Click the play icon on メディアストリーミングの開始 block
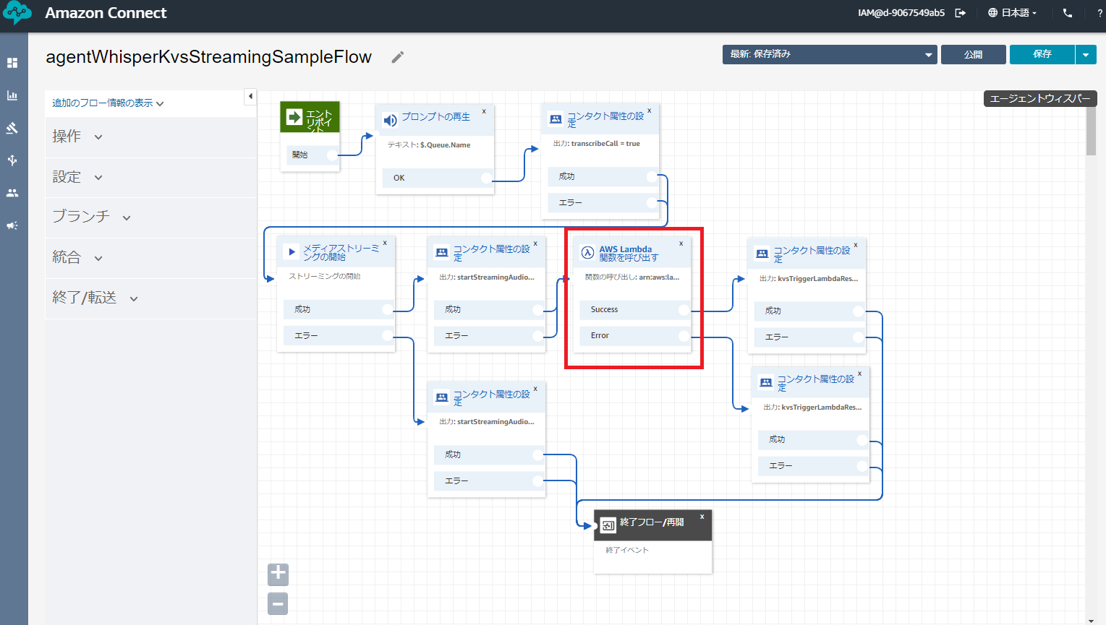 [x=292, y=252]
